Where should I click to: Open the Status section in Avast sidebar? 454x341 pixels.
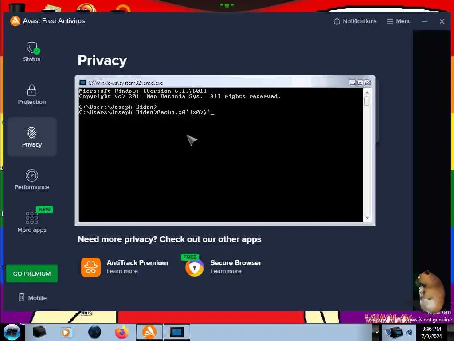[32, 52]
